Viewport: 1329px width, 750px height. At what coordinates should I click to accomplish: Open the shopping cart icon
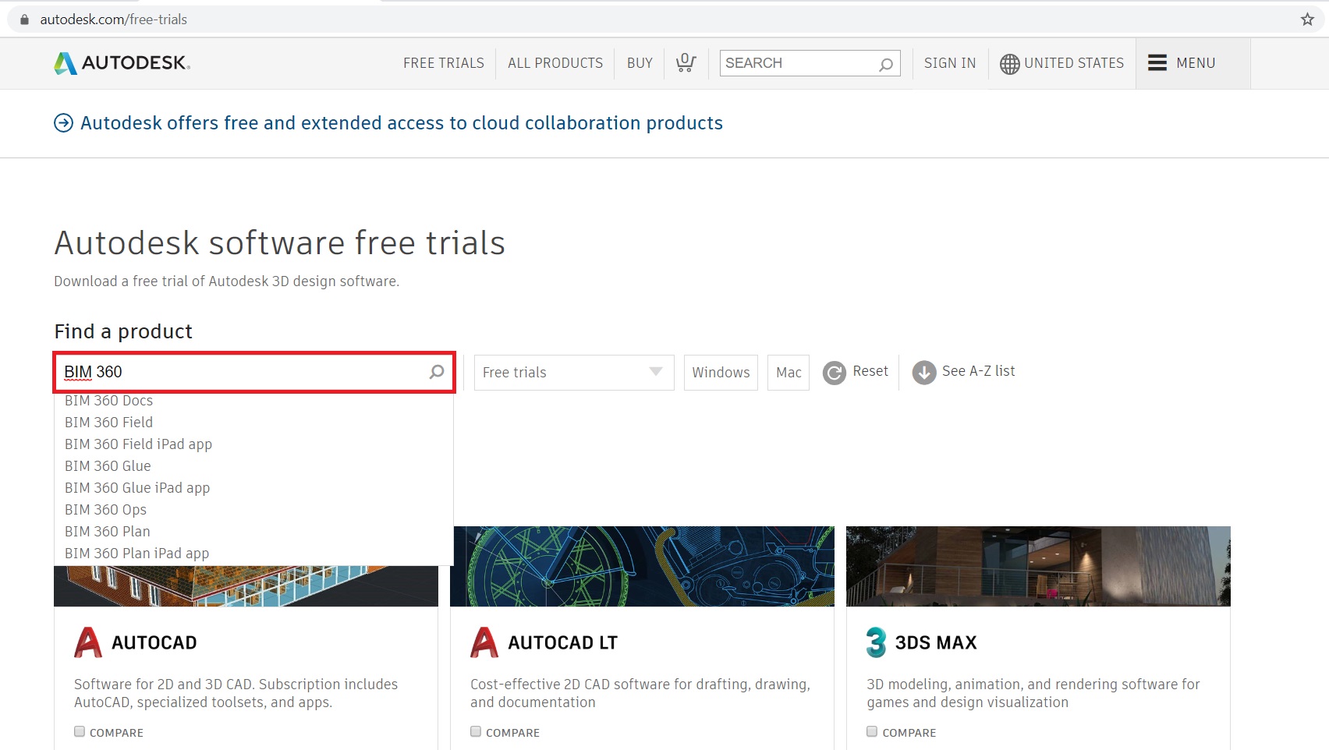(686, 63)
